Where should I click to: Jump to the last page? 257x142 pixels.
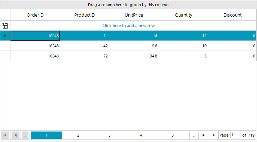tap(214, 135)
